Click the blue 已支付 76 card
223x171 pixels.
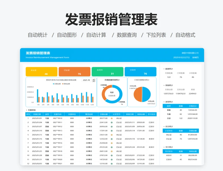[140, 72]
